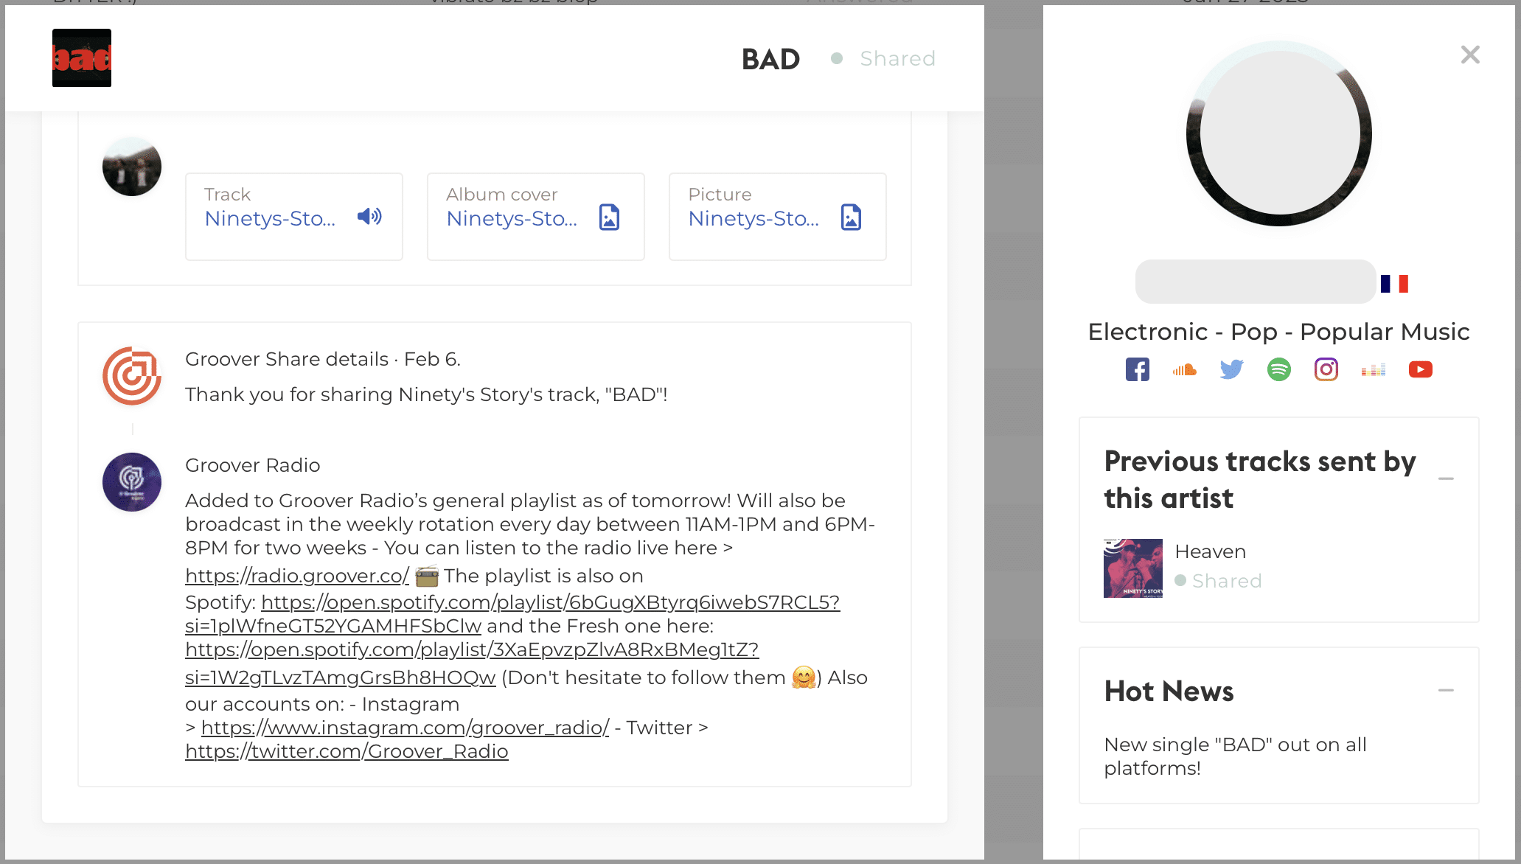Image resolution: width=1521 pixels, height=864 pixels.
Task: Click the Groover Radio sender name
Action: [252, 465]
